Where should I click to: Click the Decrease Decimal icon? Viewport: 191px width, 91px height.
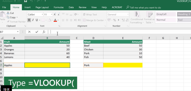coord(127,20)
